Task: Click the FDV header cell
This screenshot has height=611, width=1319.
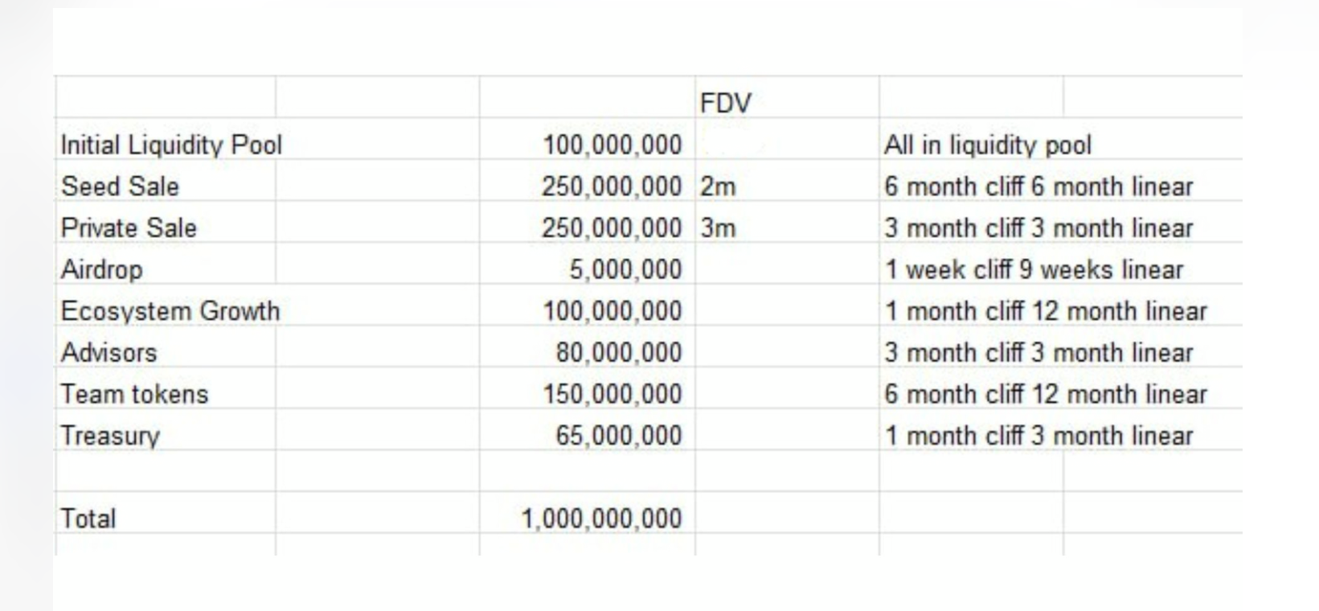Action: click(726, 103)
